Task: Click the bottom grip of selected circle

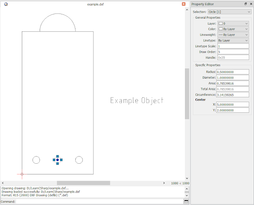Action: click(58, 163)
